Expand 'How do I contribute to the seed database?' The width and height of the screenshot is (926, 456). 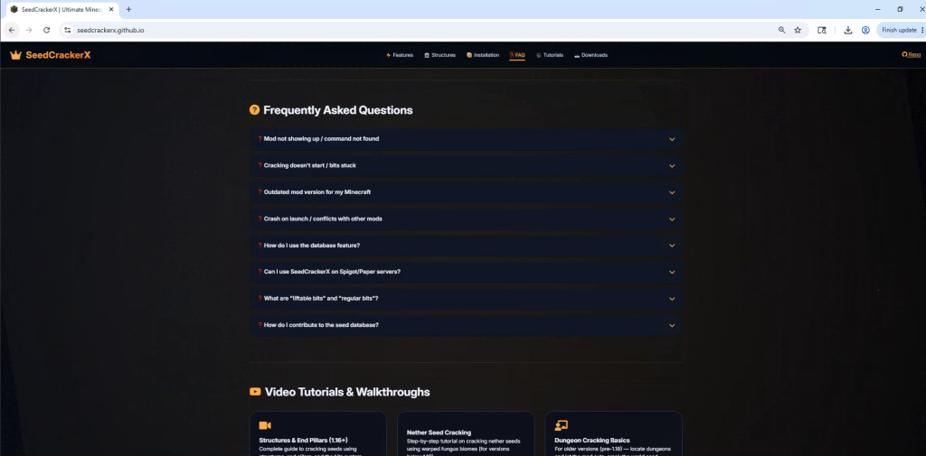[x=466, y=325]
